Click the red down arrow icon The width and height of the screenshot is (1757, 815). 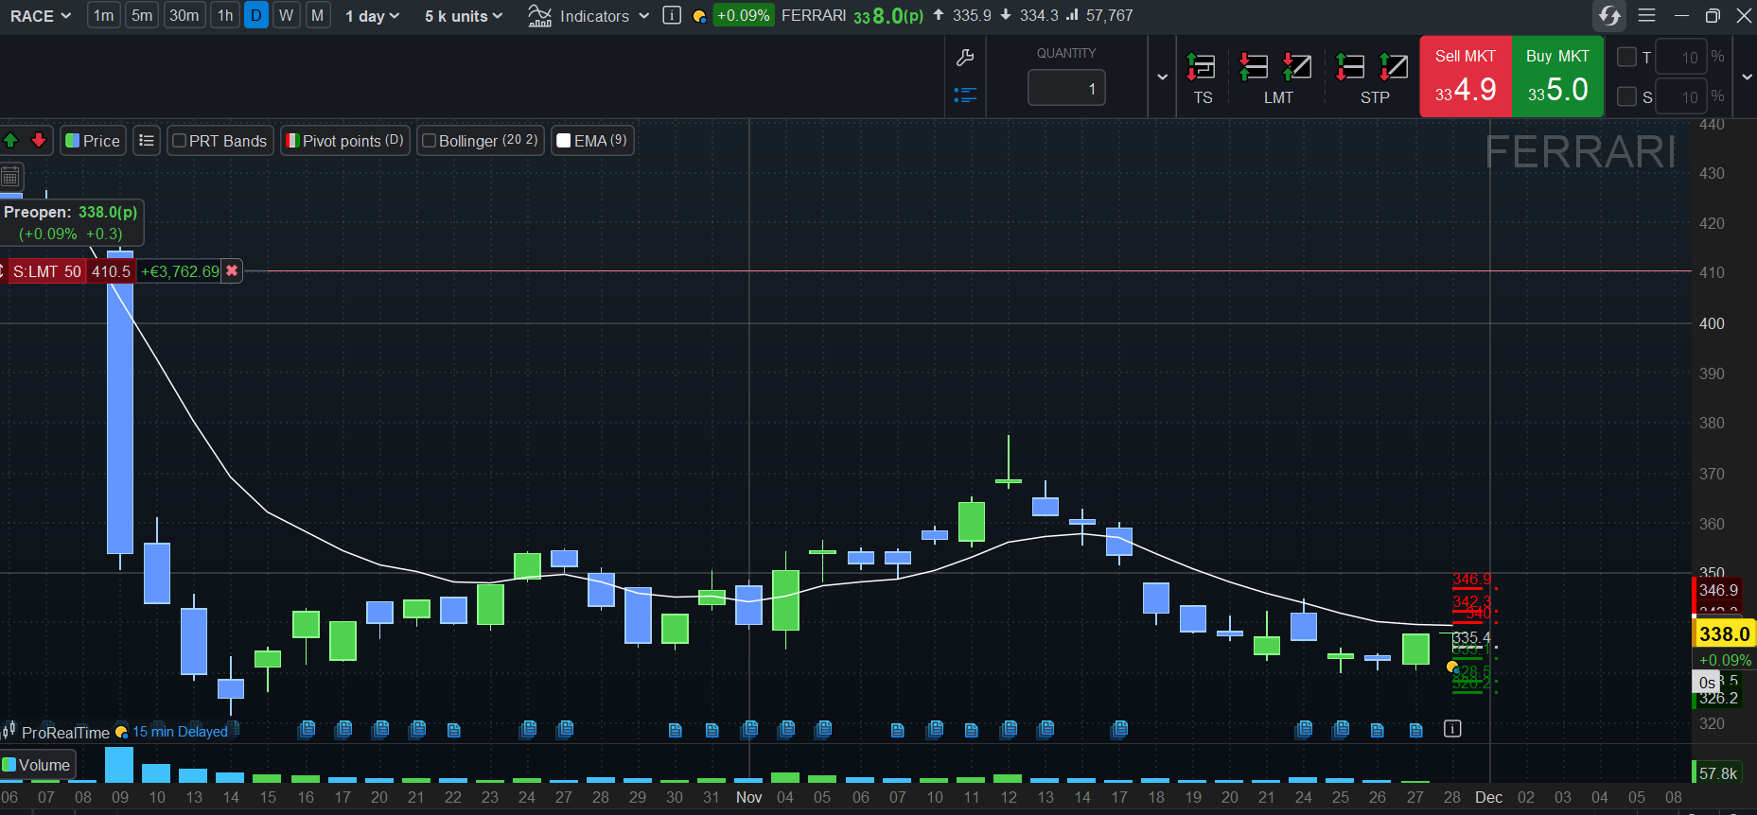point(39,141)
